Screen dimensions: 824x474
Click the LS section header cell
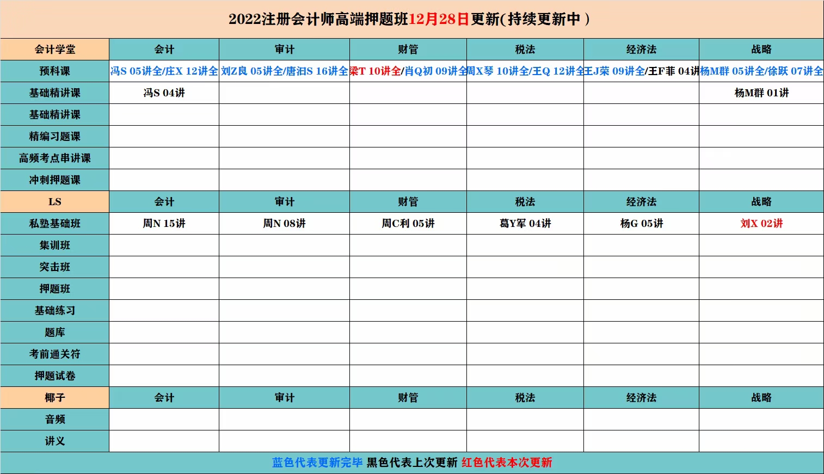[x=55, y=202]
